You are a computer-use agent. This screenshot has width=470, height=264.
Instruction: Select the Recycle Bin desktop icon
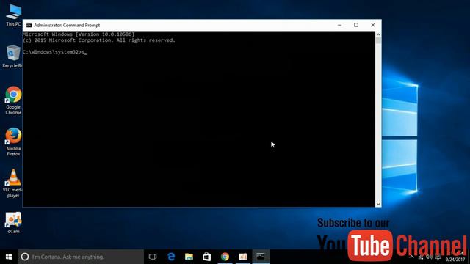coord(12,56)
